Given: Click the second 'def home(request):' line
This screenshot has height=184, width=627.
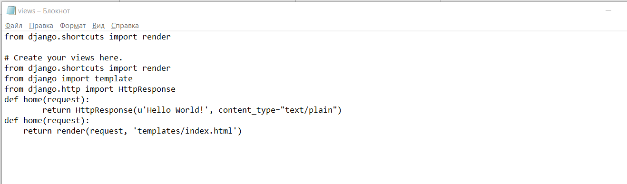Looking at the screenshot, I should (x=47, y=121).
